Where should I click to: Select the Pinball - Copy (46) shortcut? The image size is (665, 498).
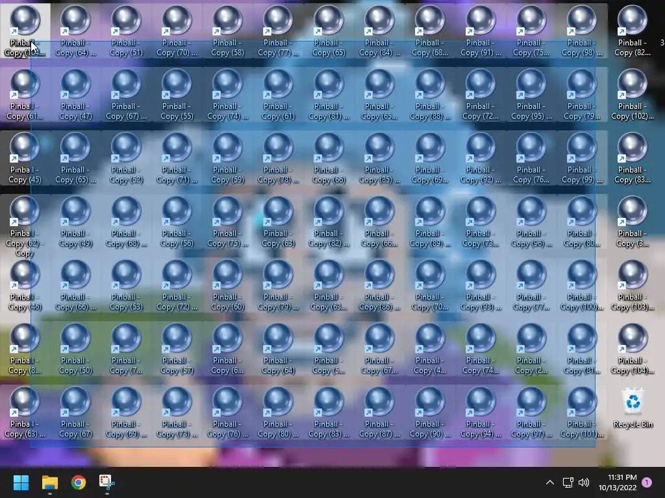point(25,285)
